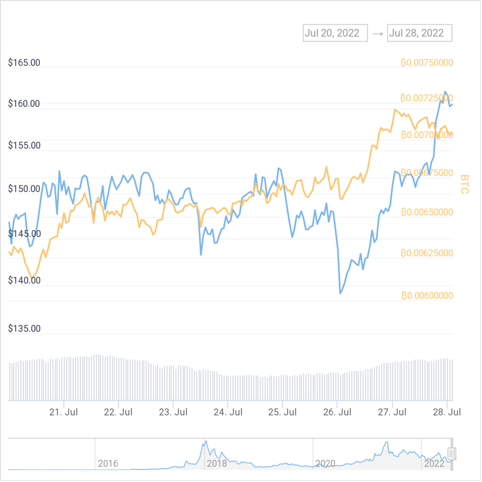
Task: Click the ₿0.00600000 BTC axis label
Action: [x=426, y=295]
